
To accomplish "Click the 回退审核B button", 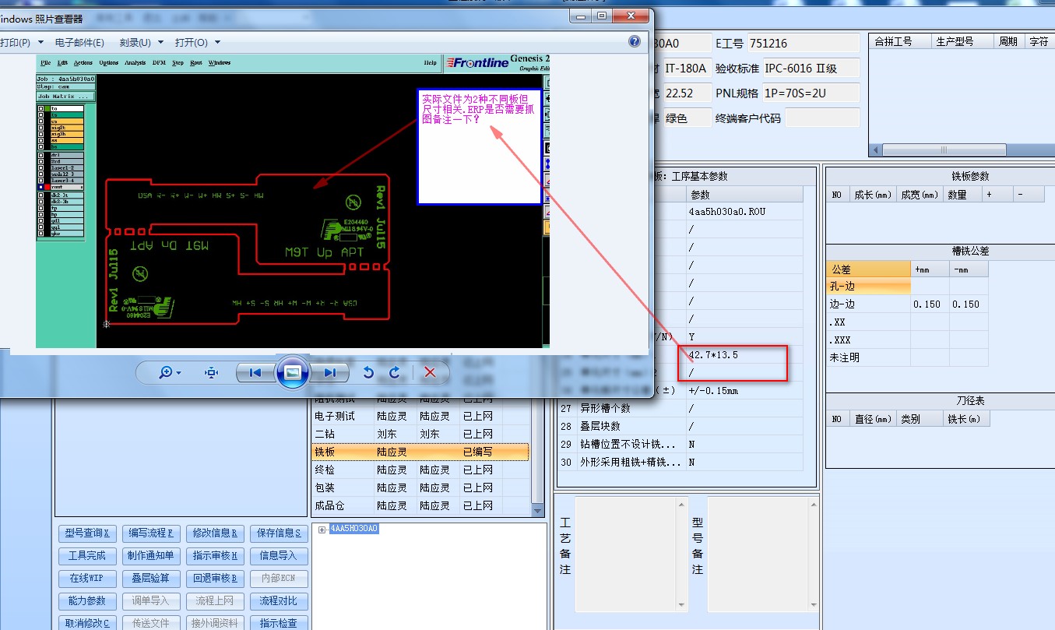I will click(216, 579).
